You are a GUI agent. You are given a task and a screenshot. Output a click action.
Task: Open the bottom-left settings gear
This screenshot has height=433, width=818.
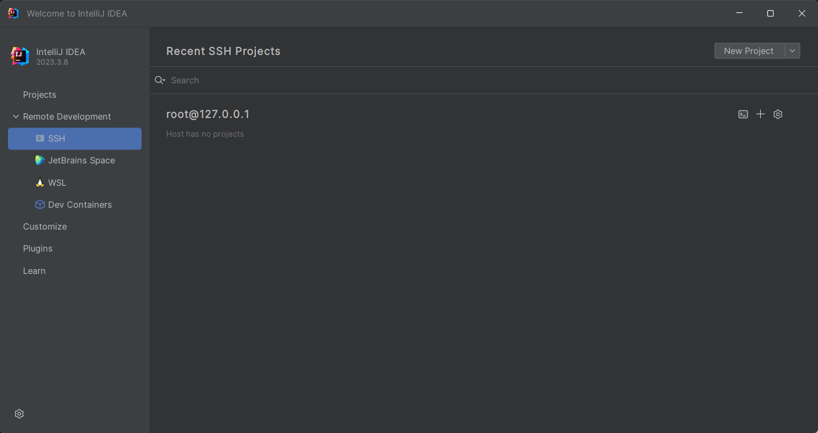[19, 414]
